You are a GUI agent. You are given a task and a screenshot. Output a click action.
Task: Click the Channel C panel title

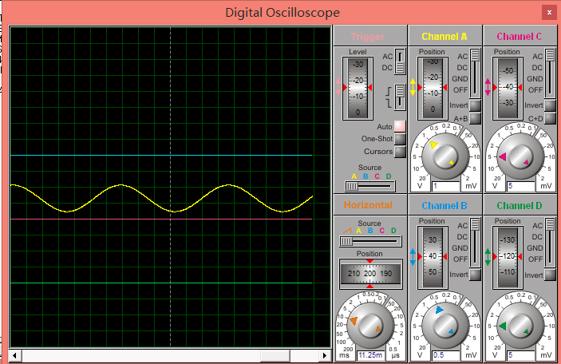[520, 37]
